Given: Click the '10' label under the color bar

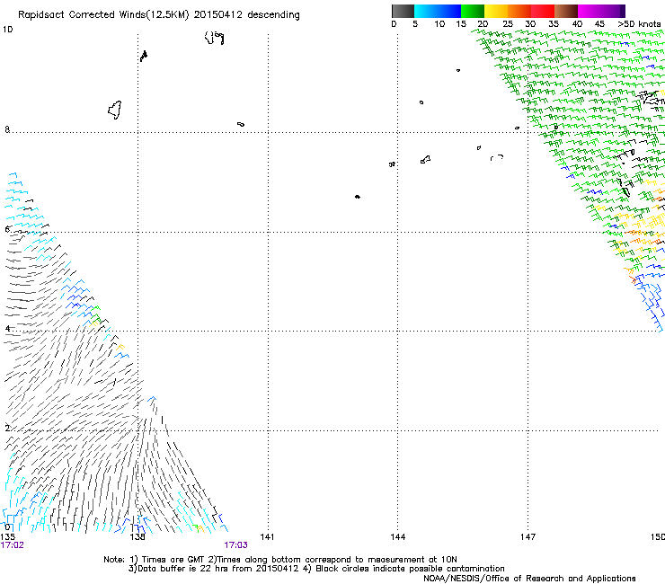Looking at the screenshot, I should click(439, 24).
